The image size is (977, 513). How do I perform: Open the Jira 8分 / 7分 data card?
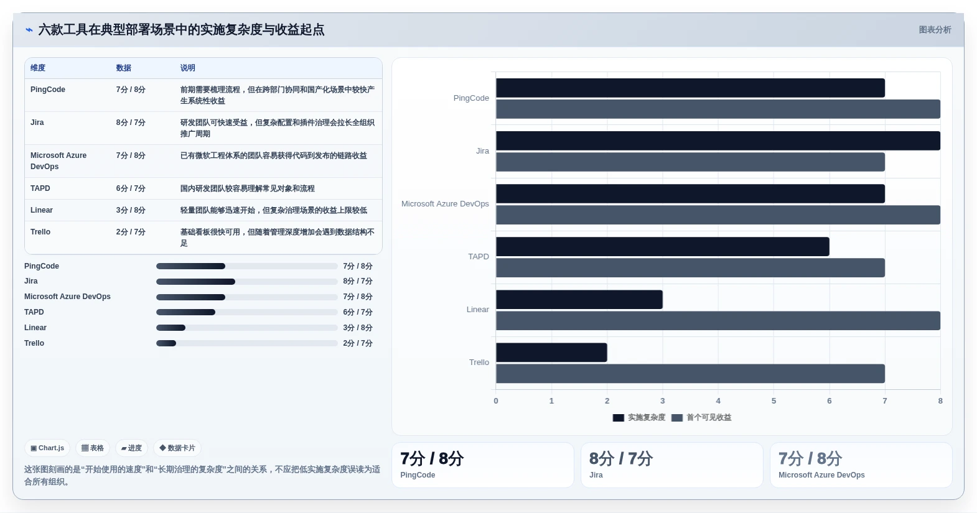click(x=672, y=465)
